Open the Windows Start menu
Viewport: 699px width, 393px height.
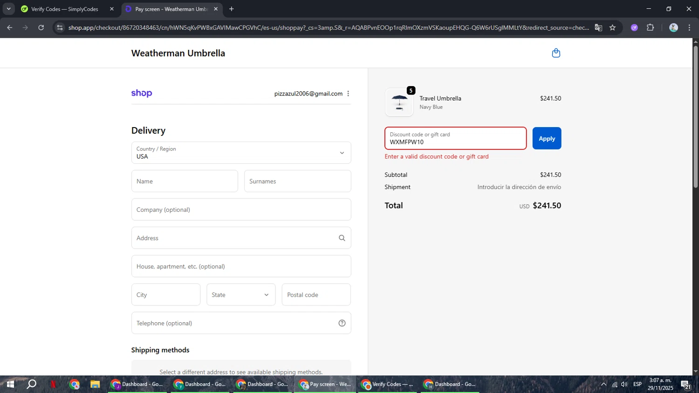[10, 384]
